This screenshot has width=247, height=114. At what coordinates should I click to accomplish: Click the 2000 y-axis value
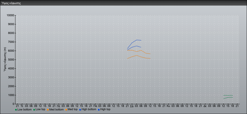click(x=11, y=86)
